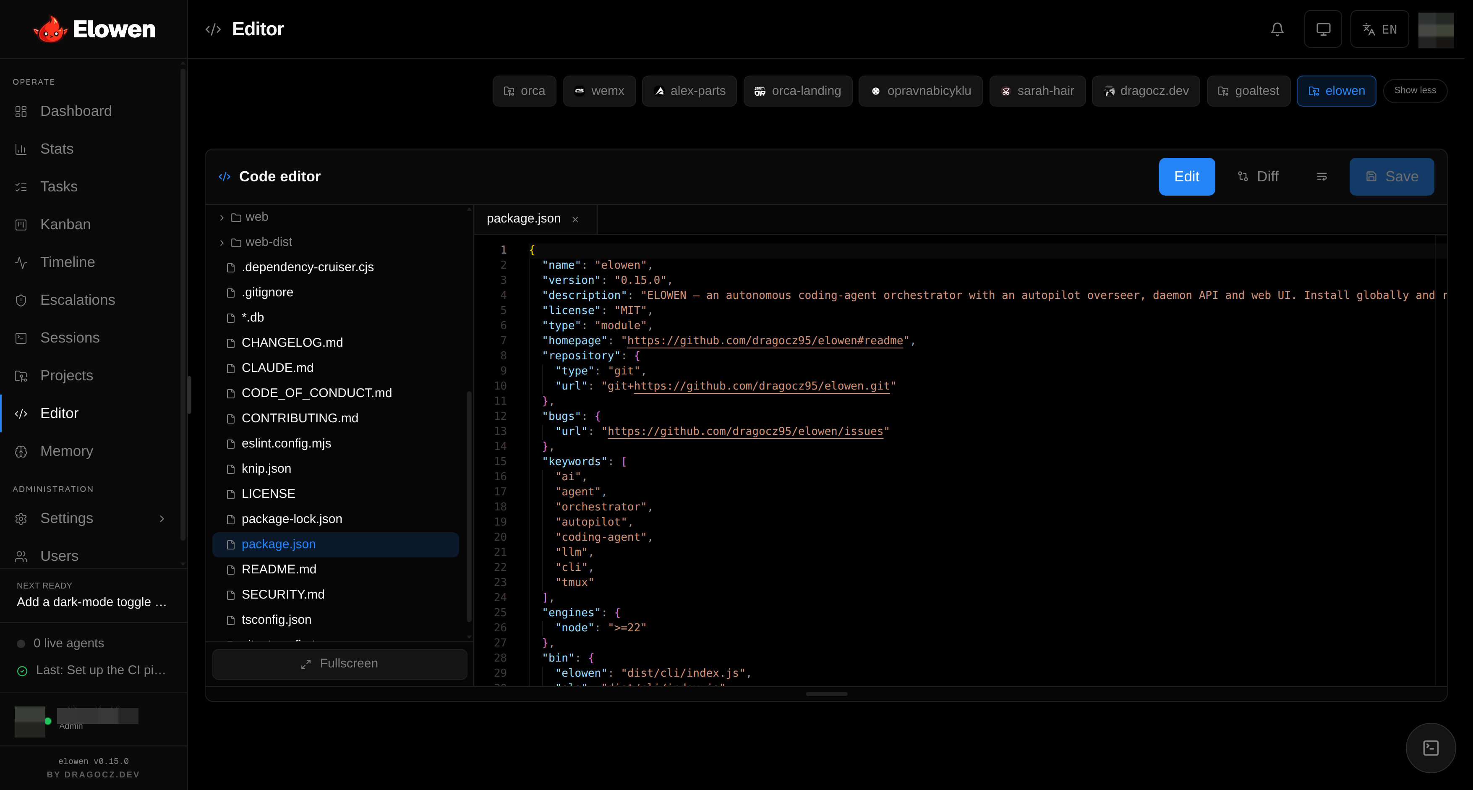Screen dimensions: 1473x790
Task: Close the package.json tab
Action: tap(575, 220)
